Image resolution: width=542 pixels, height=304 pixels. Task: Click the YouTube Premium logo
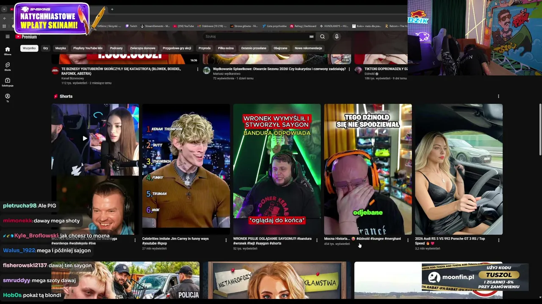(26, 37)
